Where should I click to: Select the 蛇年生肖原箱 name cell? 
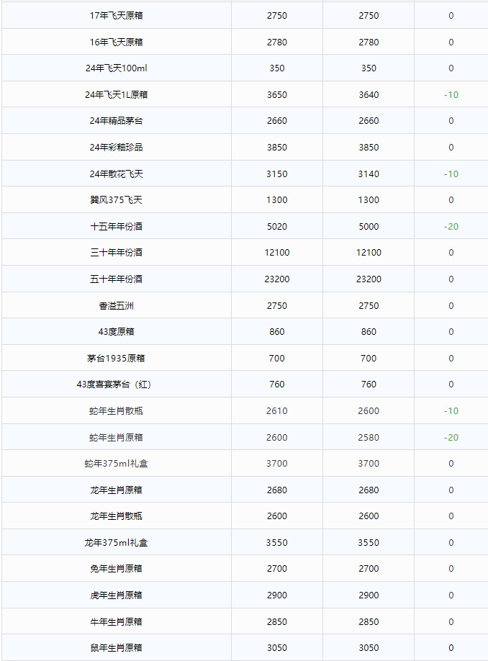[x=117, y=438]
